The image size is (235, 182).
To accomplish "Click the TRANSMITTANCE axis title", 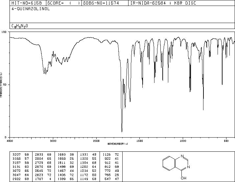I will (x=1, y=85).
